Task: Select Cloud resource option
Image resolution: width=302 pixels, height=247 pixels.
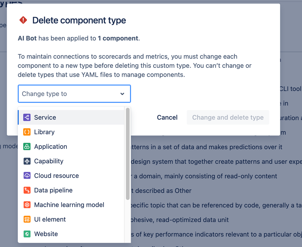Action: point(71,176)
